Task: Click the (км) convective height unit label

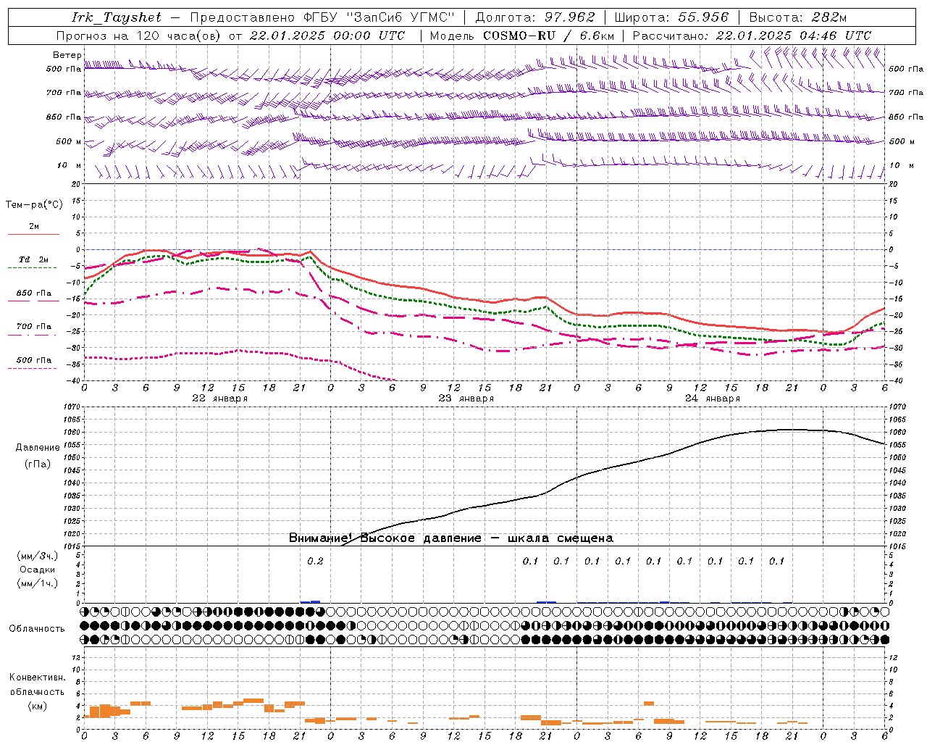Action: (38, 705)
